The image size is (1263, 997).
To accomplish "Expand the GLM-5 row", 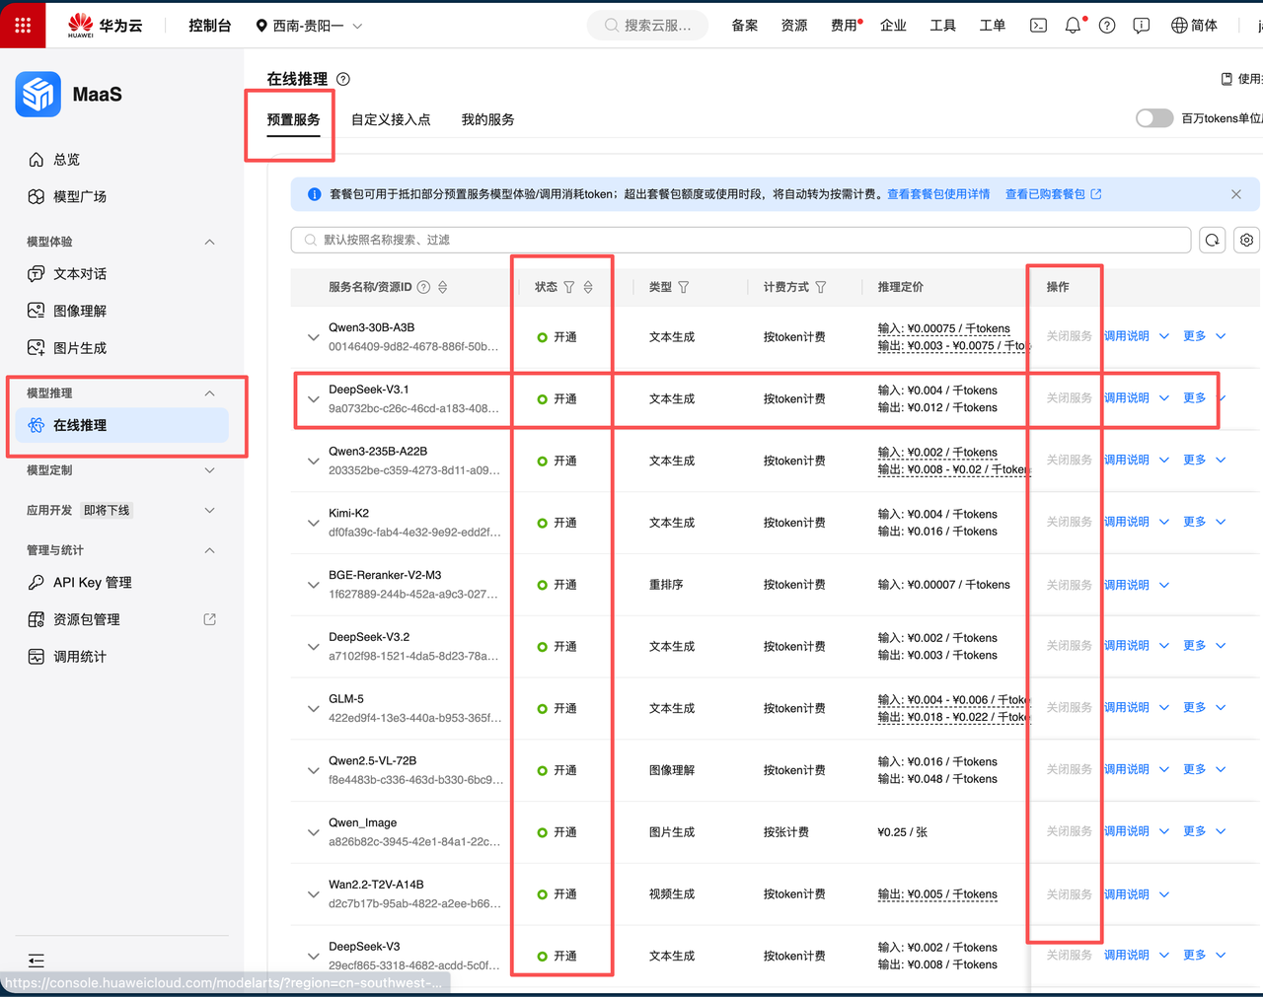I will pos(313,709).
